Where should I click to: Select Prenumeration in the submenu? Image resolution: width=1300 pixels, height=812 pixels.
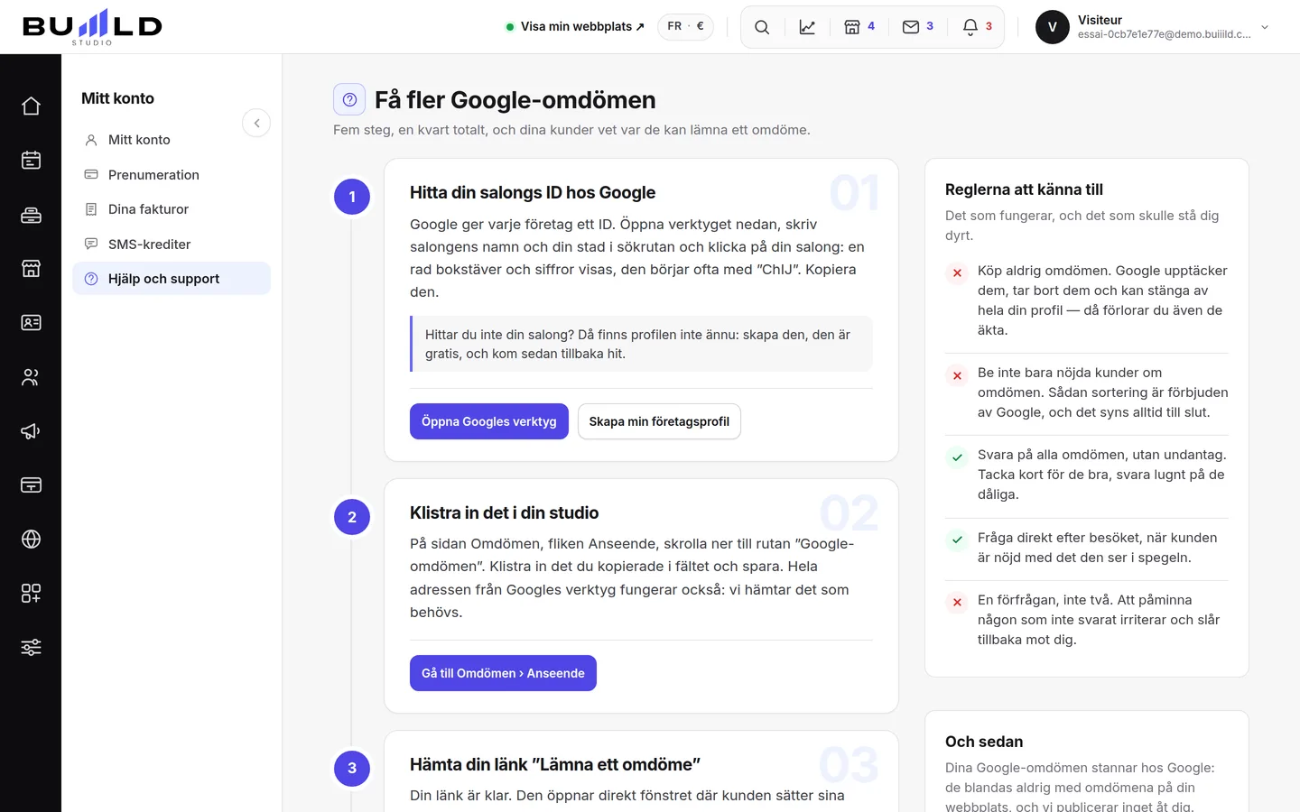(x=172, y=175)
